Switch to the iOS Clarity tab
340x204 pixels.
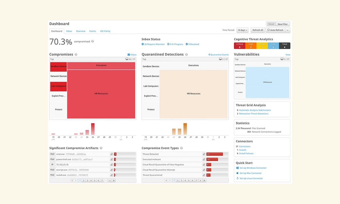(105, 31)
